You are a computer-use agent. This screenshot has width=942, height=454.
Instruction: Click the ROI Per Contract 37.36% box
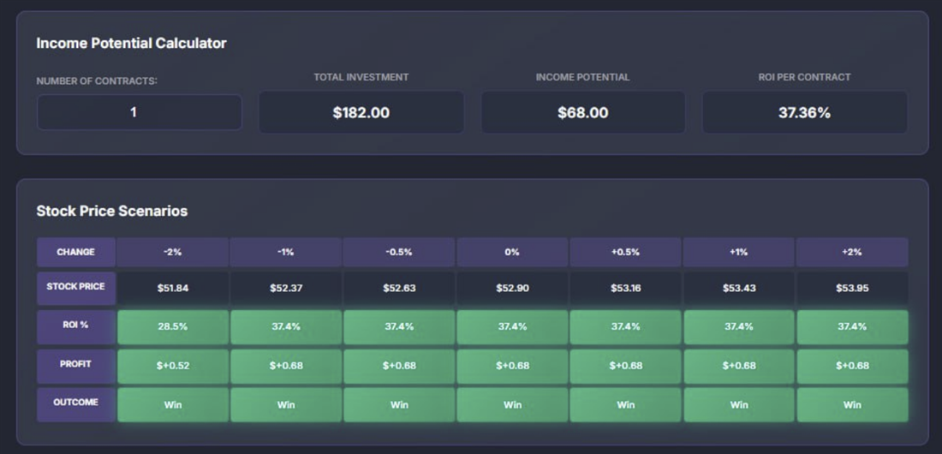(x=804, y=112)
